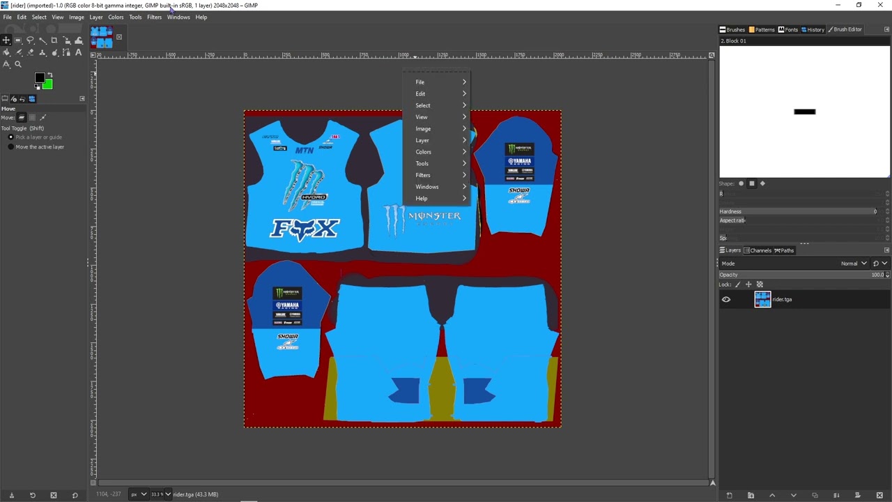Hide the rider.tga layer with eye icon
The height and width of the screenshot is (502, 892).
726,300
